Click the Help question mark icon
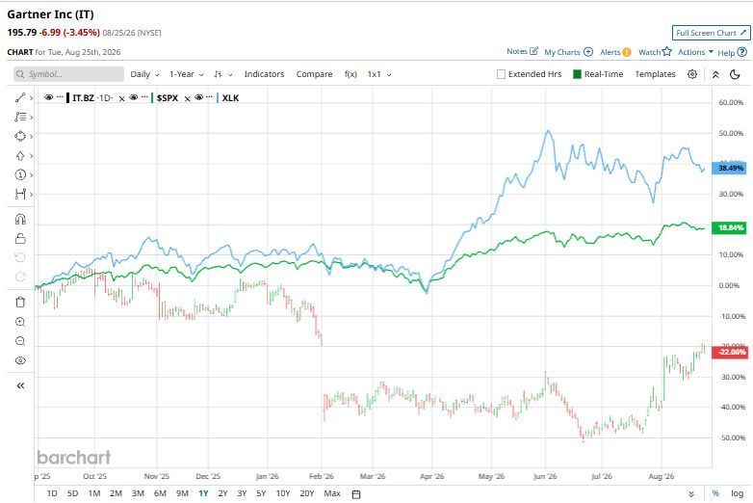The width and height of the screenshot is (753, 503). point(742,52)
